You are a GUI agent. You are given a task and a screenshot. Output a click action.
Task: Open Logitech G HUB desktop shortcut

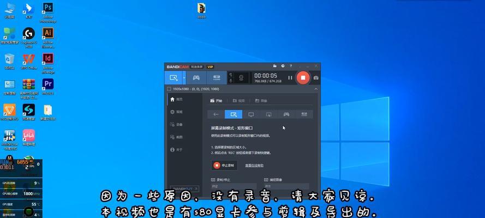click(x=29, y=38)
